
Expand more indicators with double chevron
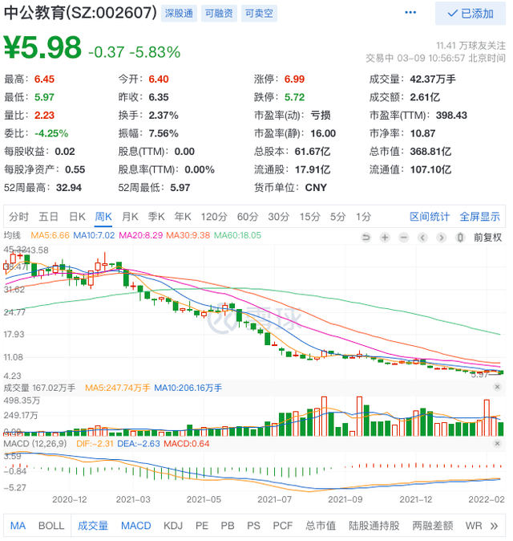coord(494,526)
